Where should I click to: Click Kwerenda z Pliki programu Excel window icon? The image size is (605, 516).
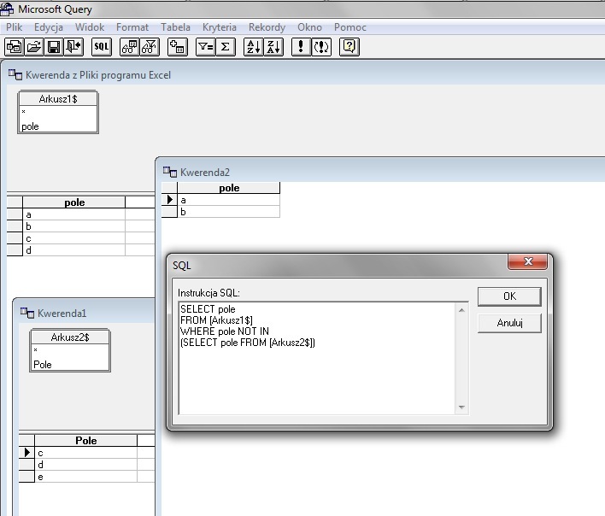pos(15,74)
